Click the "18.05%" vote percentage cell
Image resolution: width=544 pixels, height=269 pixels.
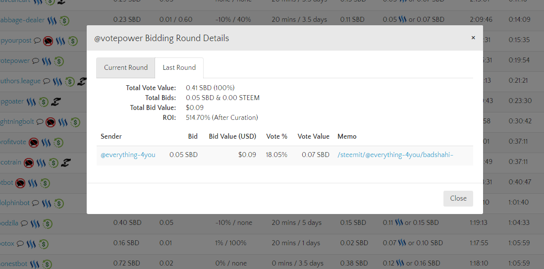coord(276,155)
